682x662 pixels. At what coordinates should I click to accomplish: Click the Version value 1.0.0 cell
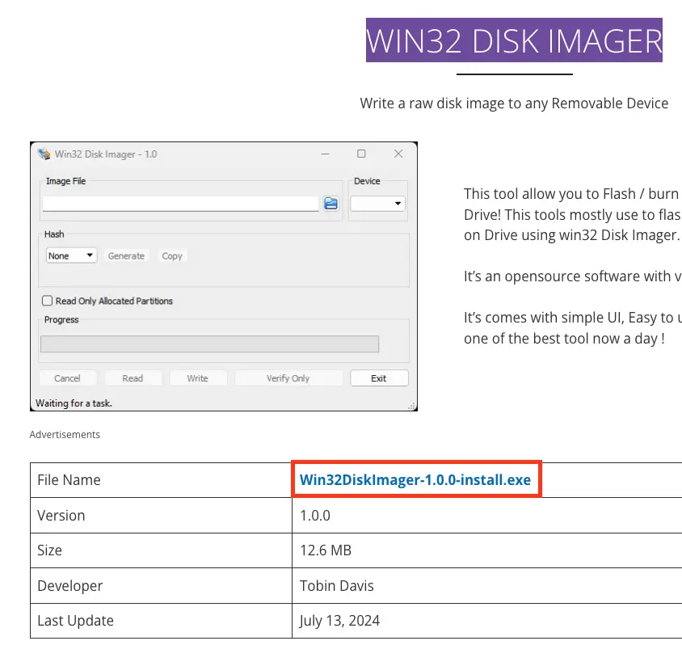click(x=486, y=516)
